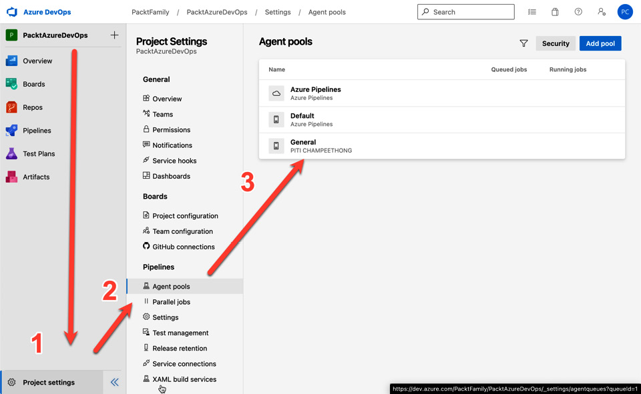Click the filter funnel icon
The image size is (641, 394).
(x=523, y=43)
